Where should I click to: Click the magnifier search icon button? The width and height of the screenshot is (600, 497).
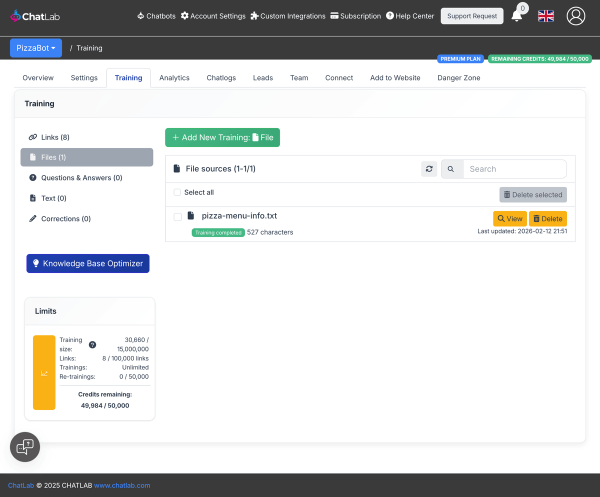click(x=451, y=169)
